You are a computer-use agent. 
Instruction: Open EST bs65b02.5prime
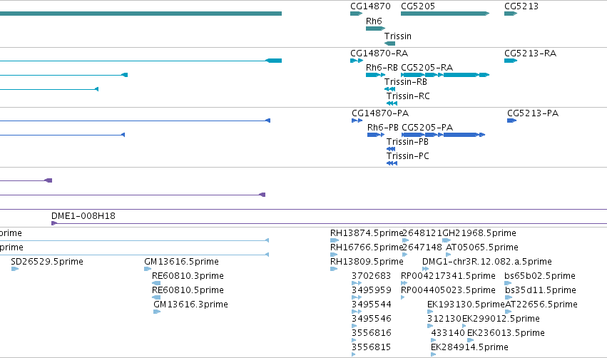point(540,276)
